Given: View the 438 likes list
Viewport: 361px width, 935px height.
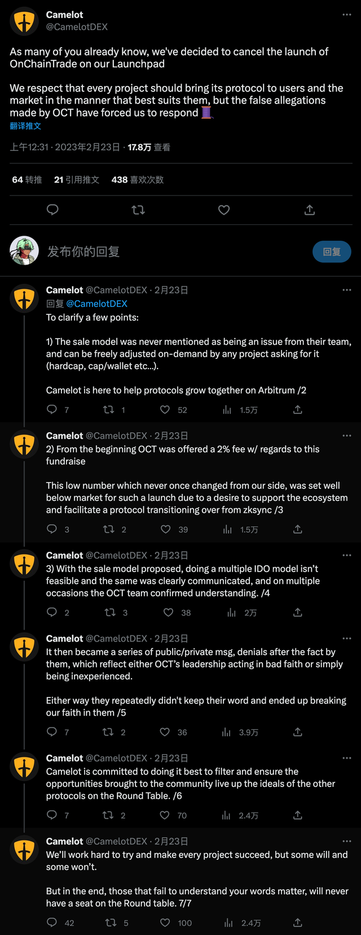Looking at the screenshot, I should pos(137,180).
